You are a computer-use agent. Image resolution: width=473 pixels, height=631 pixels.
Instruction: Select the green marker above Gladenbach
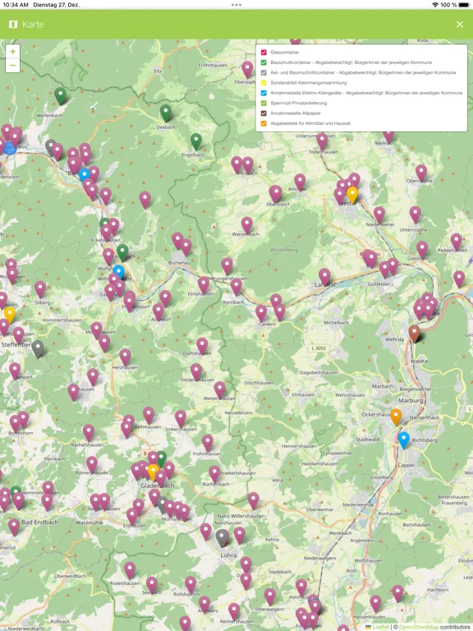[162, 458]
